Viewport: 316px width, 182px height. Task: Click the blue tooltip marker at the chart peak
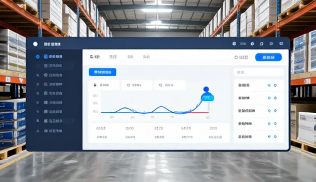tap(207, 96)
